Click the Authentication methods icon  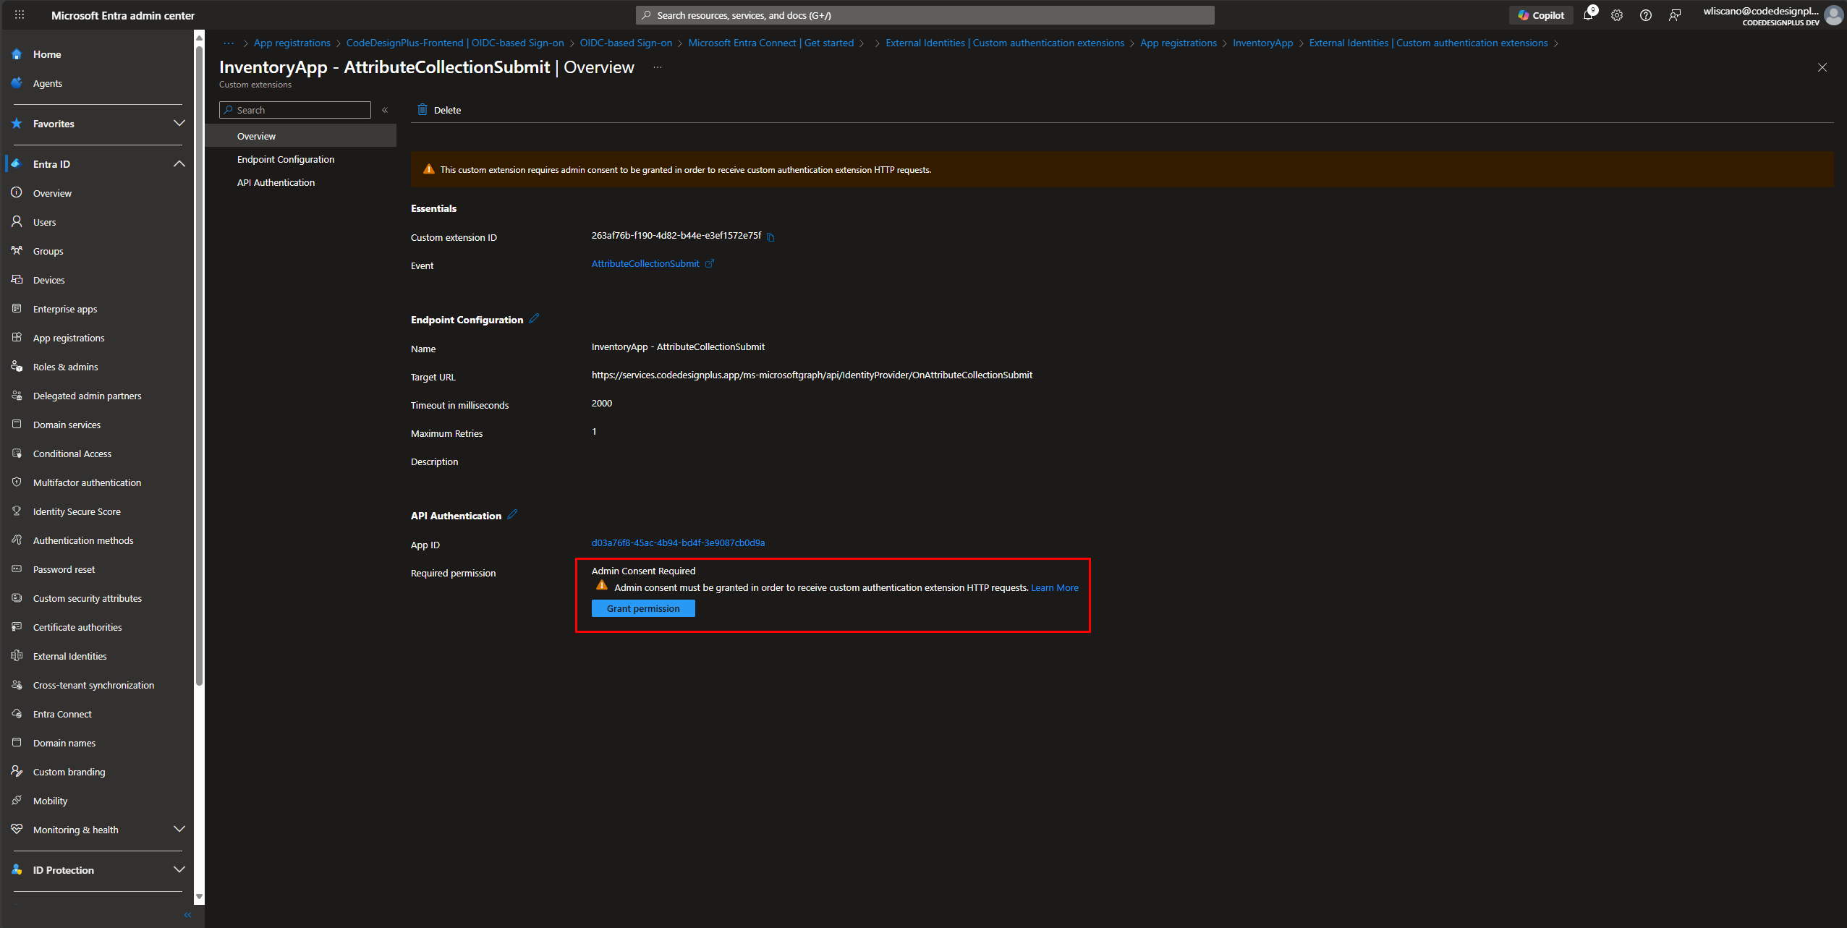[x=17, y=540]
